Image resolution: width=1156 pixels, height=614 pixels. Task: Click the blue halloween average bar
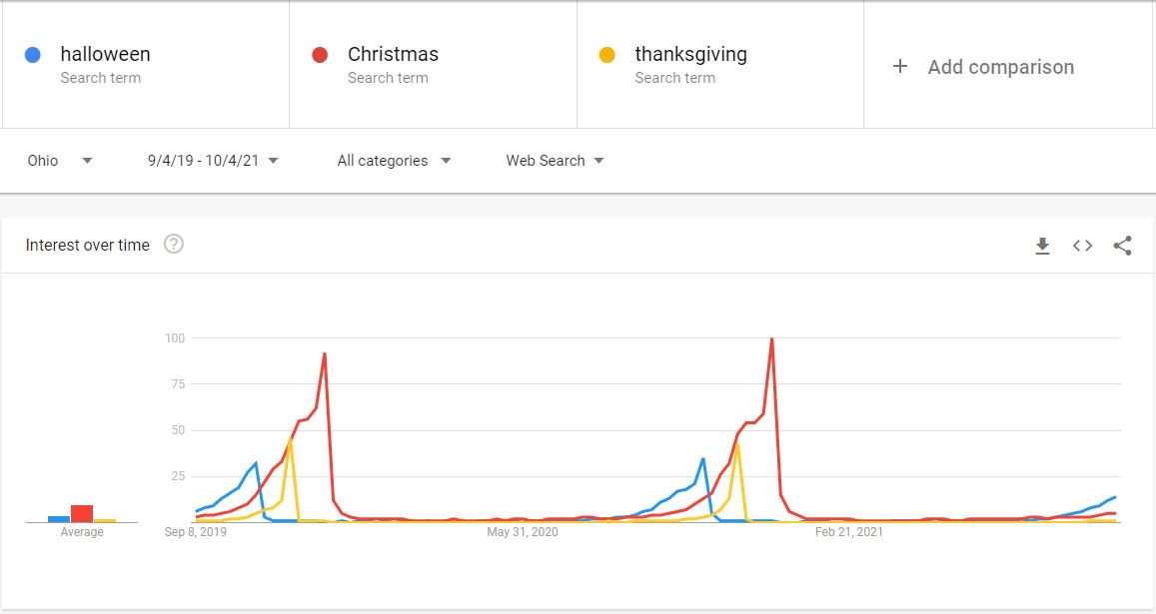(59, 518)
